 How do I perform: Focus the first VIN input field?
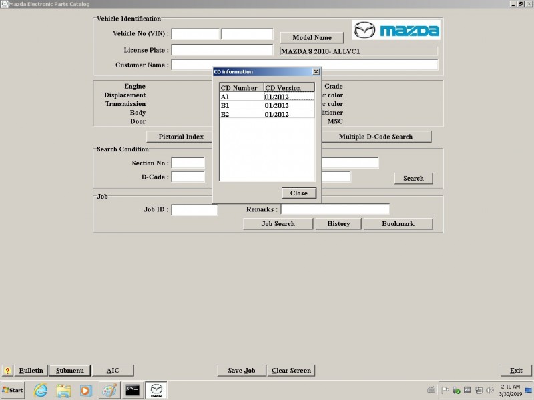coord(195,34)
